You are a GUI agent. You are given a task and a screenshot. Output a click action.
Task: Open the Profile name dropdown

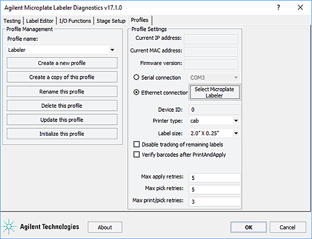[112, 50]
